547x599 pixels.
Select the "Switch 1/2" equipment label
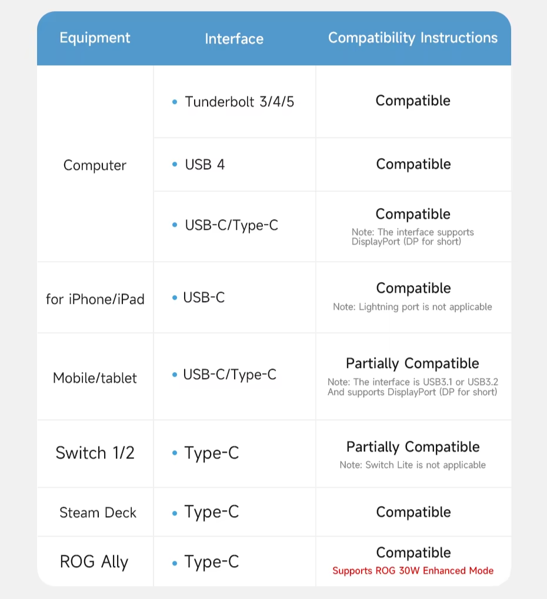(x=95, y=453)
